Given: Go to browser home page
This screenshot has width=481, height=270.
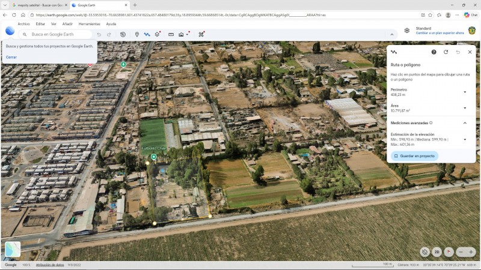Looking at the screenshot, I should 23,14.
